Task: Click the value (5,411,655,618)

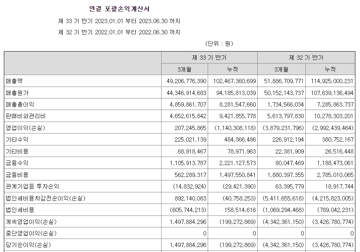Action: [283, 198]
